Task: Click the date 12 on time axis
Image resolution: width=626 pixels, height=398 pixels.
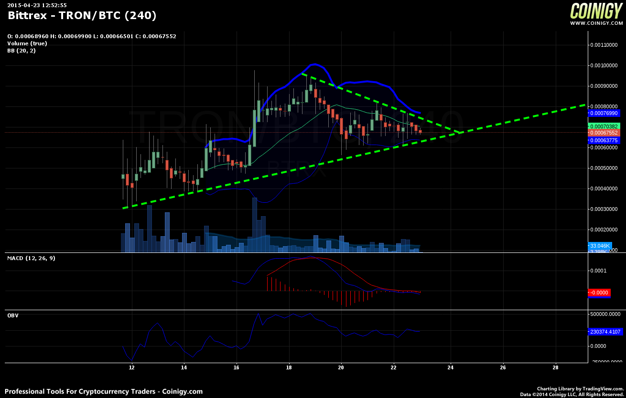Action: (131, 368)
